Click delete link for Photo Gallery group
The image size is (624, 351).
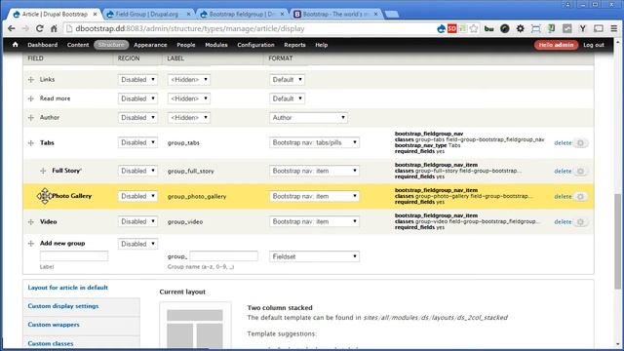point(563,197)
